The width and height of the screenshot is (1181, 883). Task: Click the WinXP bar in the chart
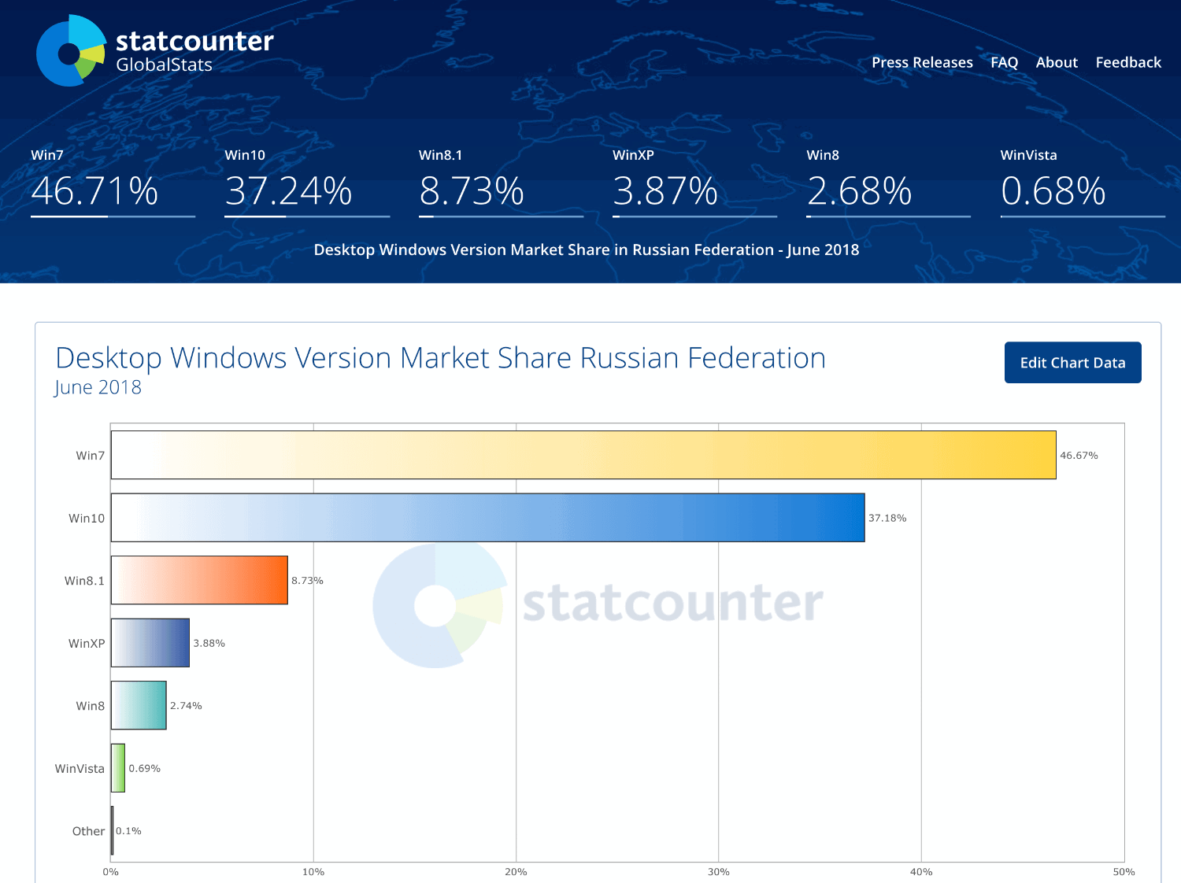pyautogui.click(x=150, y=643)
